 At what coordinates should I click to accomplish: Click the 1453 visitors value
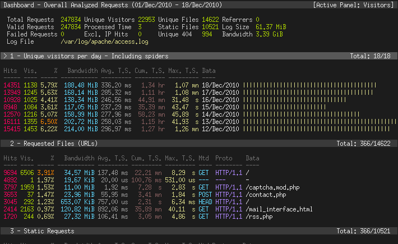tap(30, 129)
